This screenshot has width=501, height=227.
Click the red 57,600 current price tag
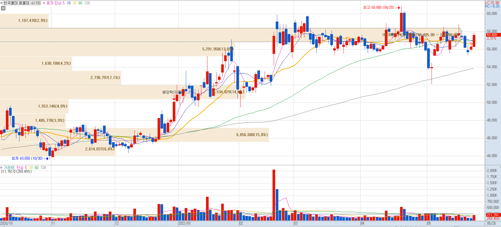click(x=493, y=35)
